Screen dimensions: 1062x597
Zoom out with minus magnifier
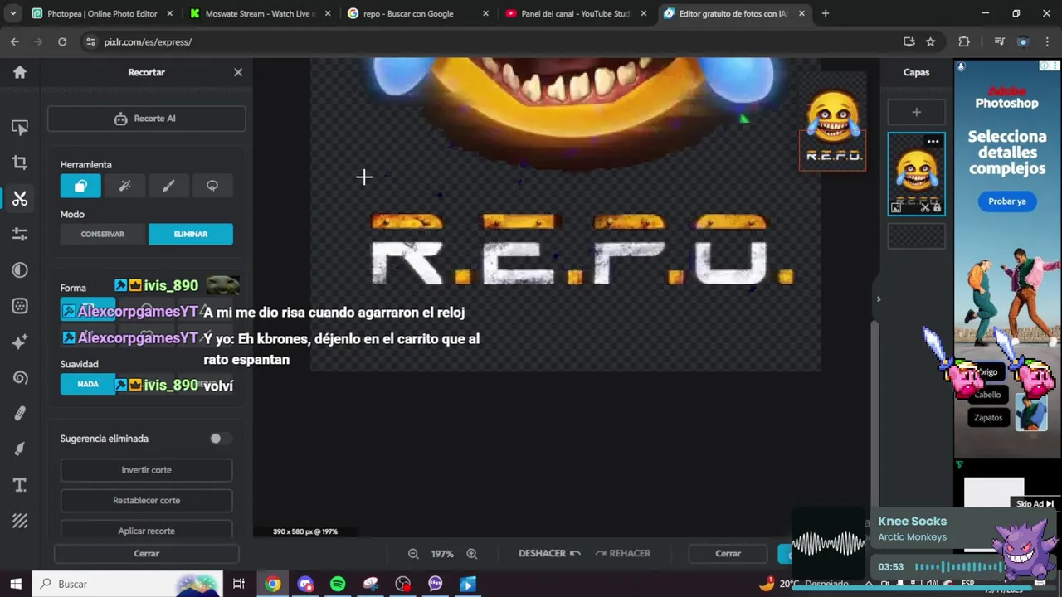413,553
